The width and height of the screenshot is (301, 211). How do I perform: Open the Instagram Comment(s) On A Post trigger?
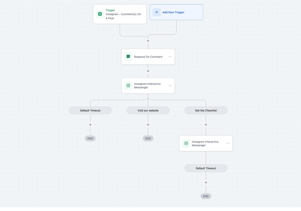tap(120, 14)
